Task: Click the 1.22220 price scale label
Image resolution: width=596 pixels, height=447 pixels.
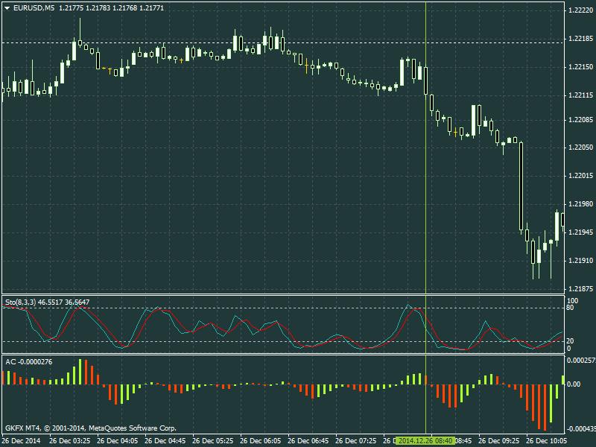Action: pyautogui.click(x=580, y=10)
